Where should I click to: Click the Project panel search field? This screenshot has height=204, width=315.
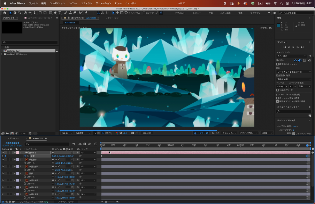pyautogui.click(x=30, y=43)
